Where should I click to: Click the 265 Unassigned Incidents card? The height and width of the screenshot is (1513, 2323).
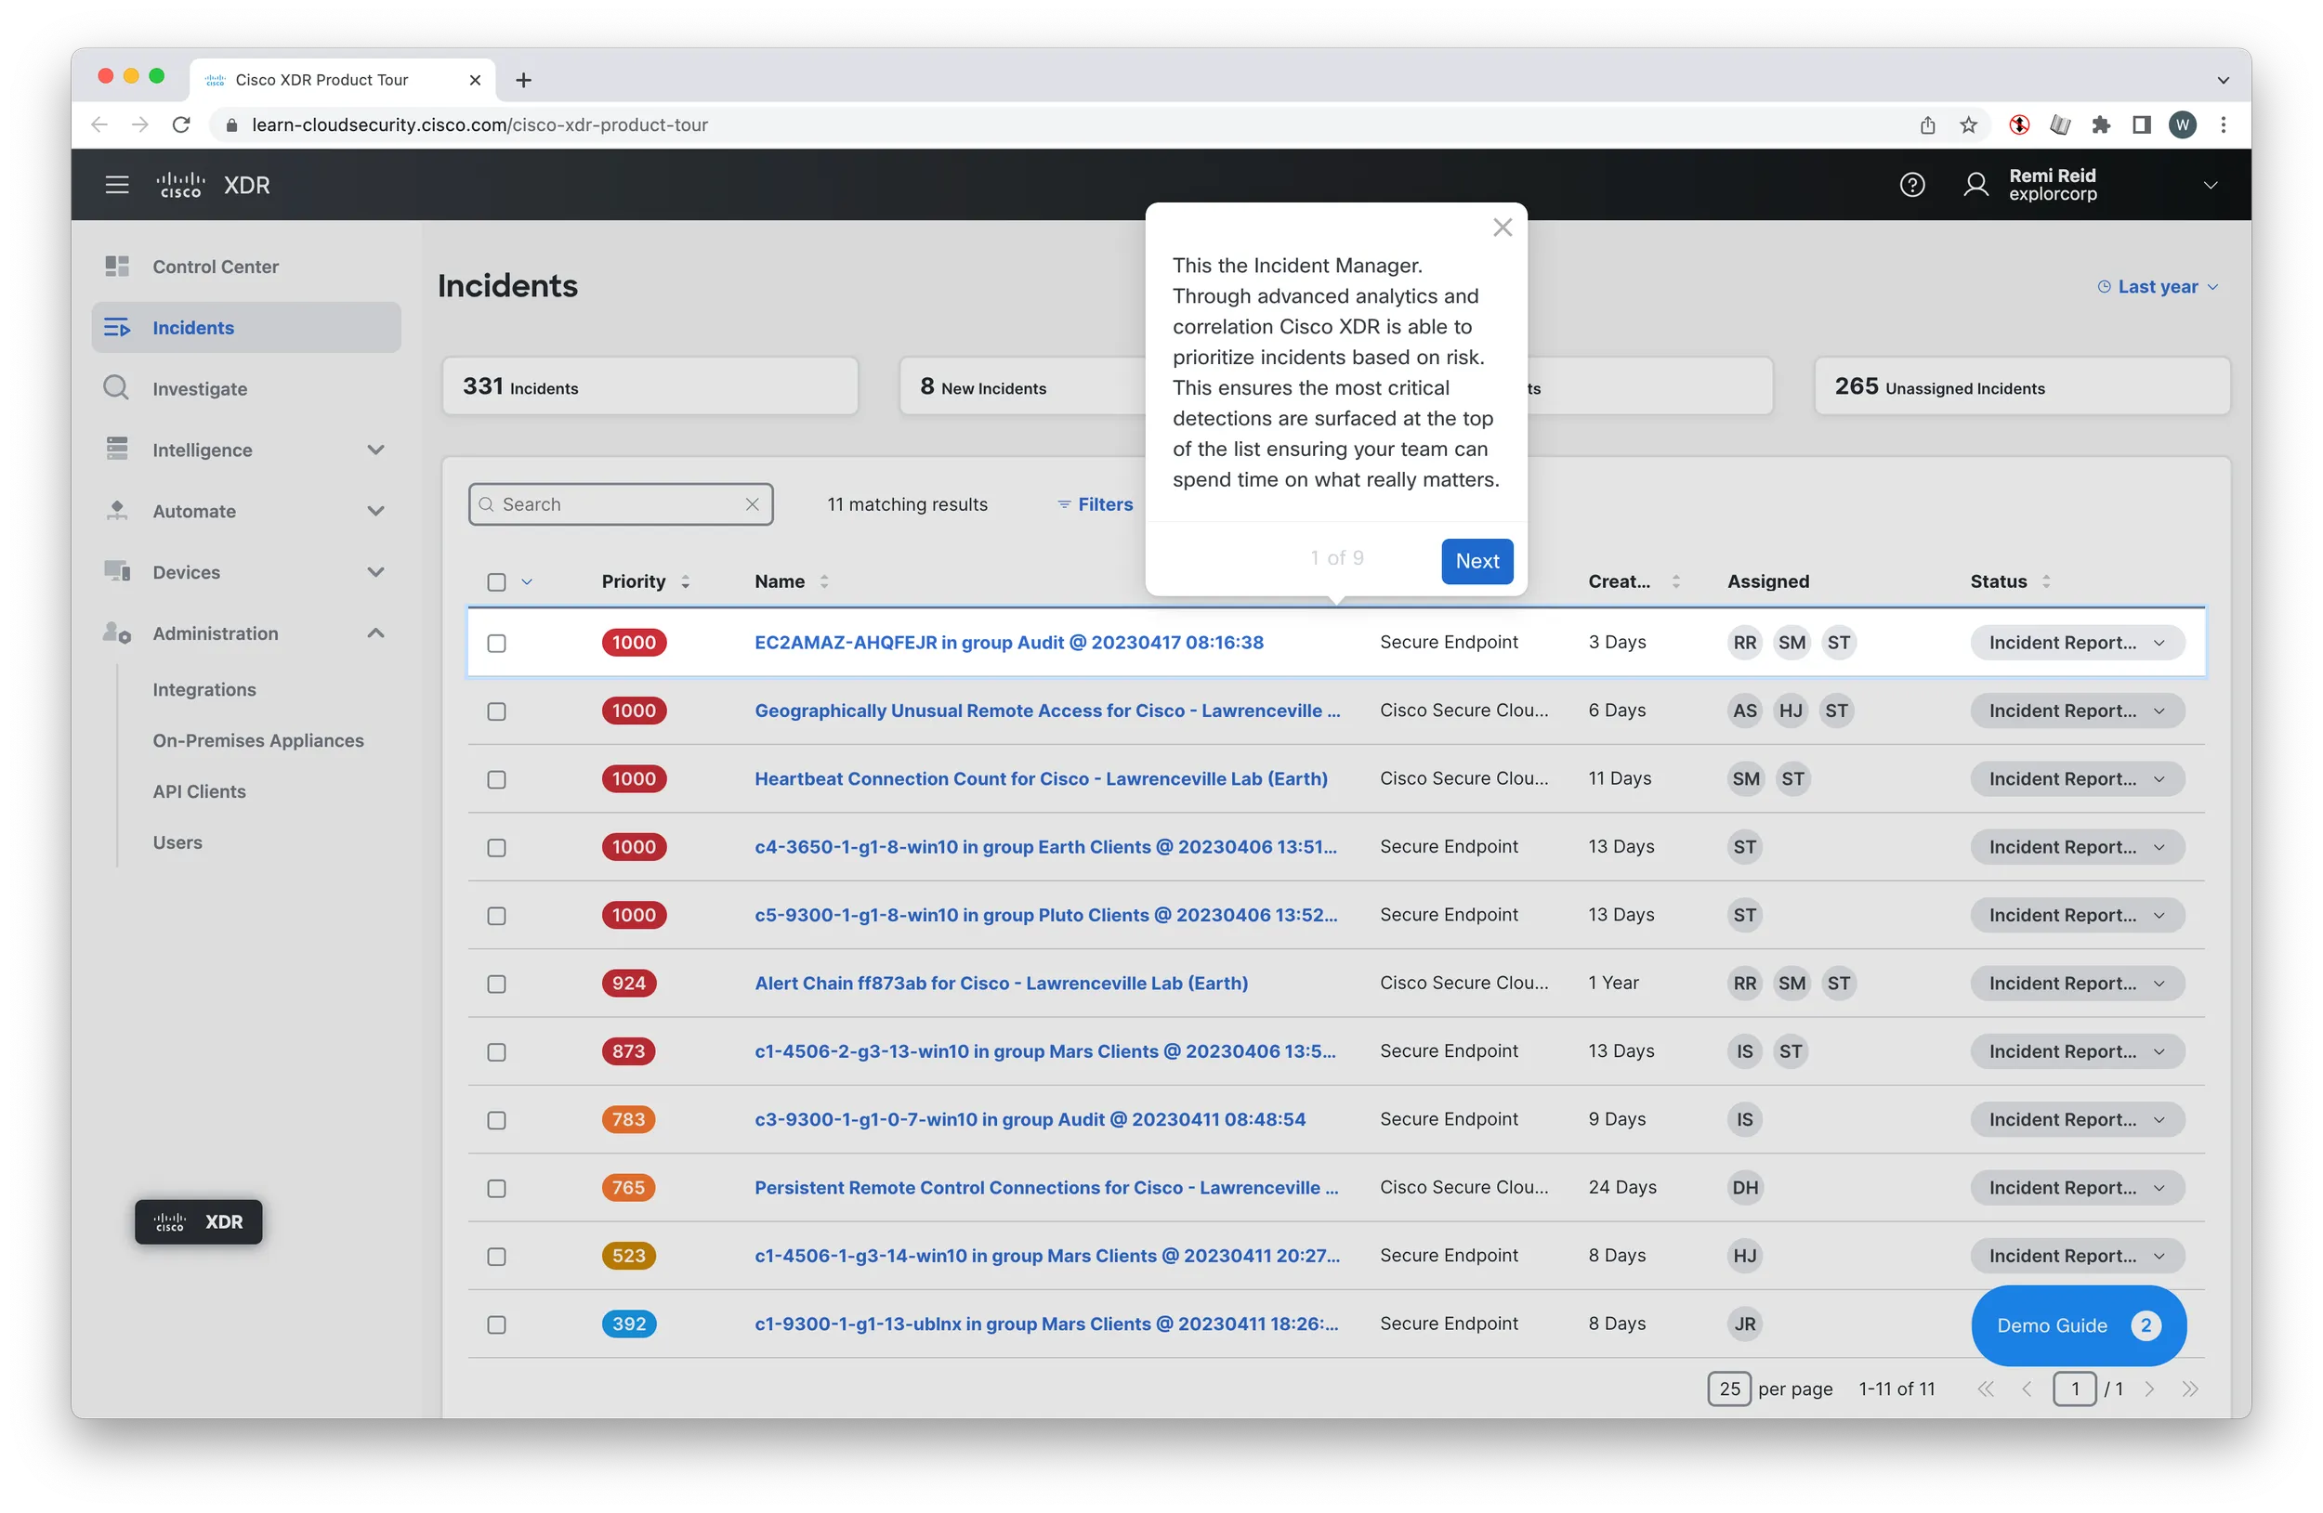tap(2021, 386)
